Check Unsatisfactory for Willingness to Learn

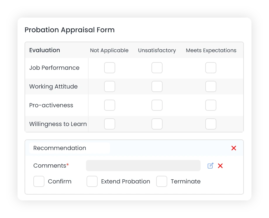point(157,124)
